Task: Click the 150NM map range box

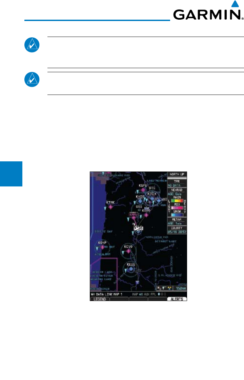Action: pyautogui.click(x=181, y=288)
